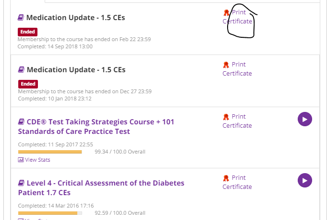Click certificate ribbon icon for Level 4 course
The width and height of the screenshot is (327, 220).
[226, 178]
